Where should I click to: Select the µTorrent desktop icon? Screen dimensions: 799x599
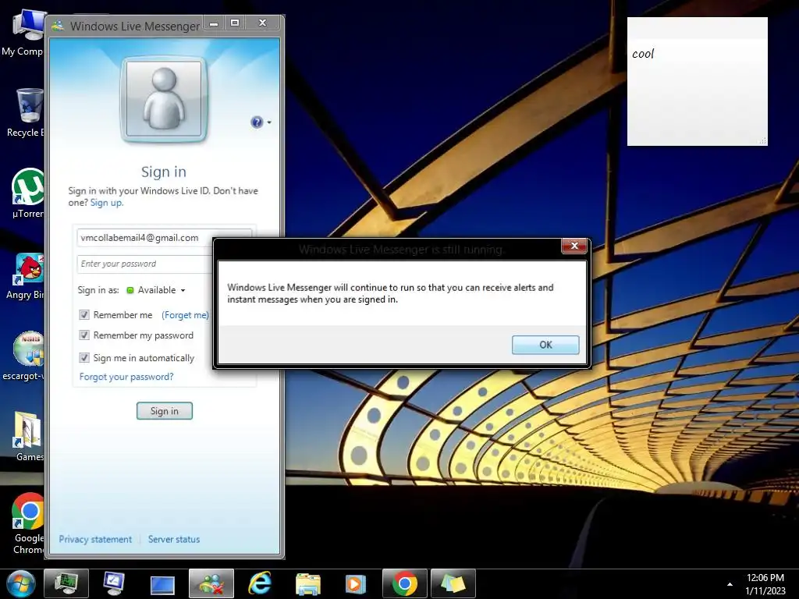[27, 193]
